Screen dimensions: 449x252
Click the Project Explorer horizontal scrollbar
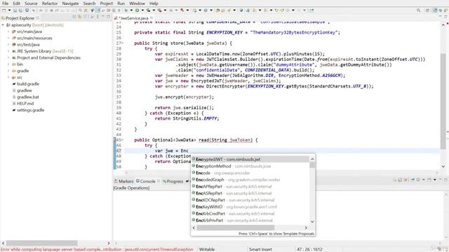point(42,243)
